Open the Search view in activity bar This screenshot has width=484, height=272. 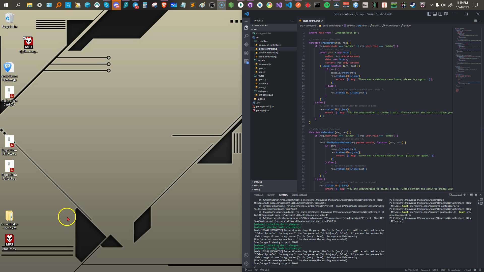[246, 36]
